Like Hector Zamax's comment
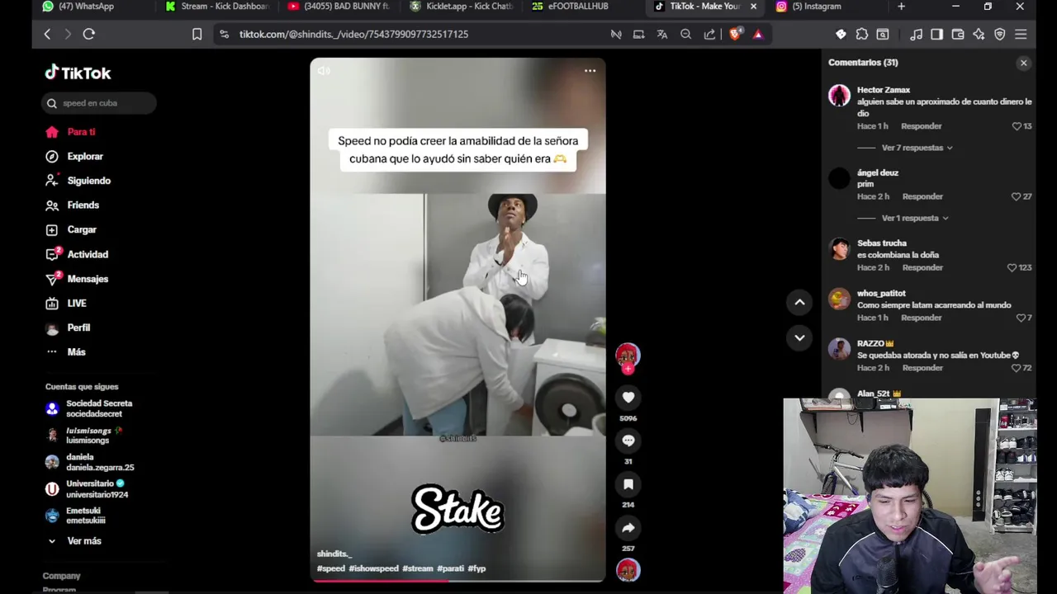 (1017, 126)
